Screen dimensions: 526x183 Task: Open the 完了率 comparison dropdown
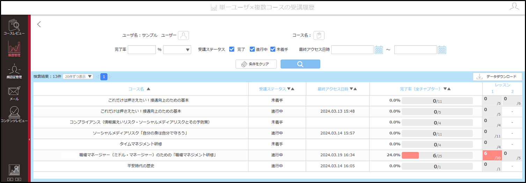[177, 50]
